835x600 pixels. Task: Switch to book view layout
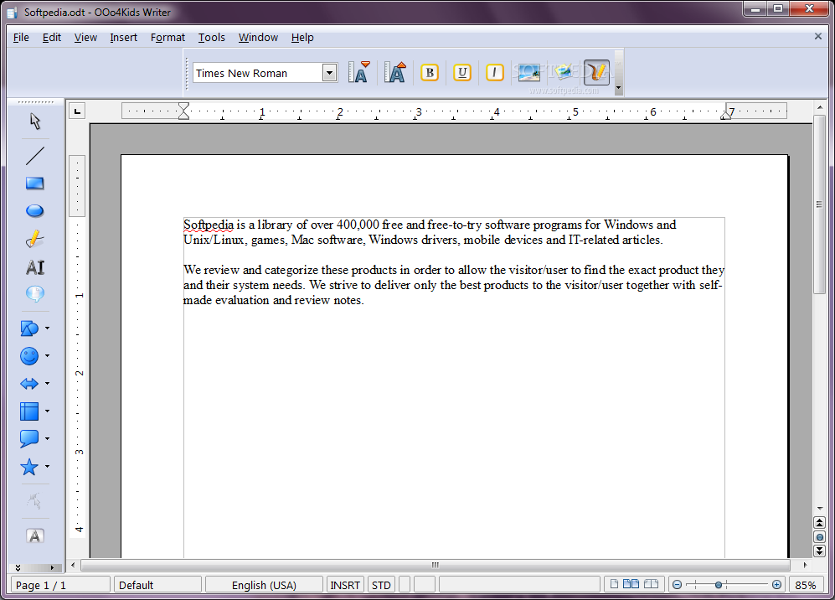click(x=652, y=584)
